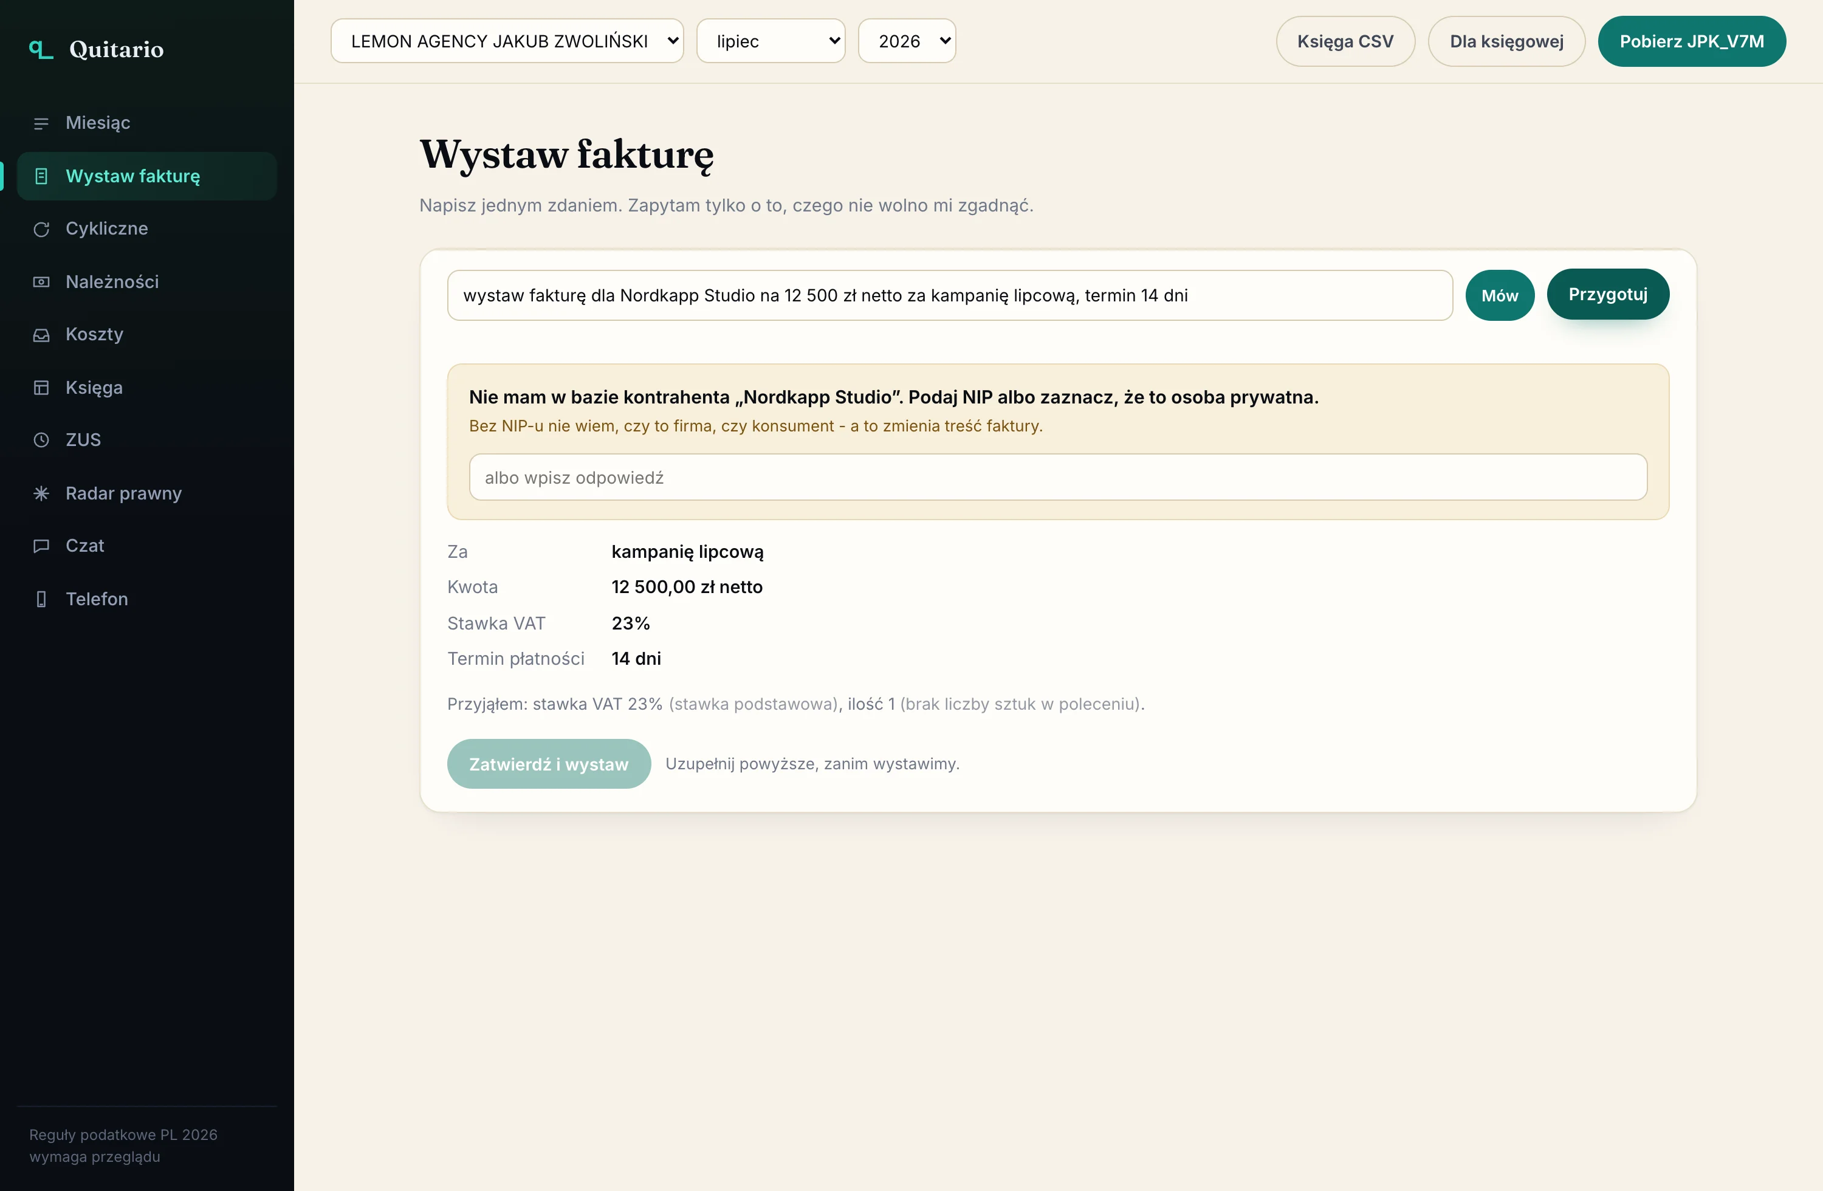Click the Telefon phone icon
Screen dimensions: 1823x1191
click(41, 599)
